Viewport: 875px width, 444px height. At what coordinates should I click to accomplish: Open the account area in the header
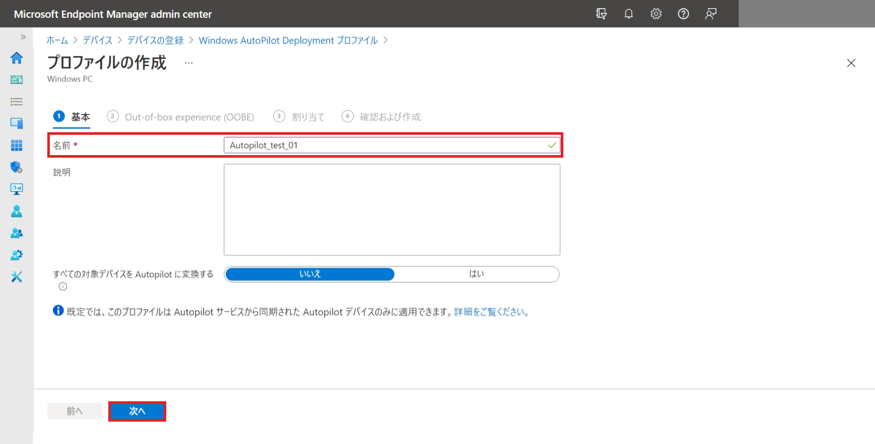click(x=806, y=14)
